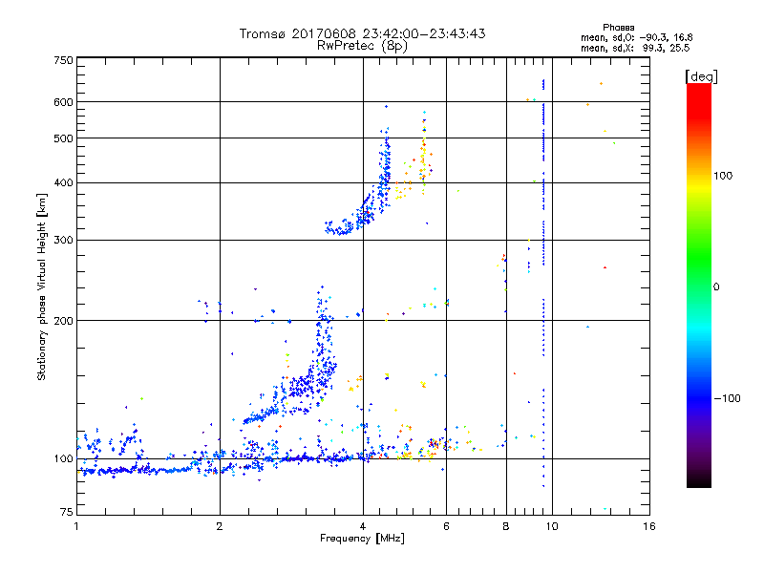
Task: Pick the black bottom of the colorbar
Action: click(698, 483)
